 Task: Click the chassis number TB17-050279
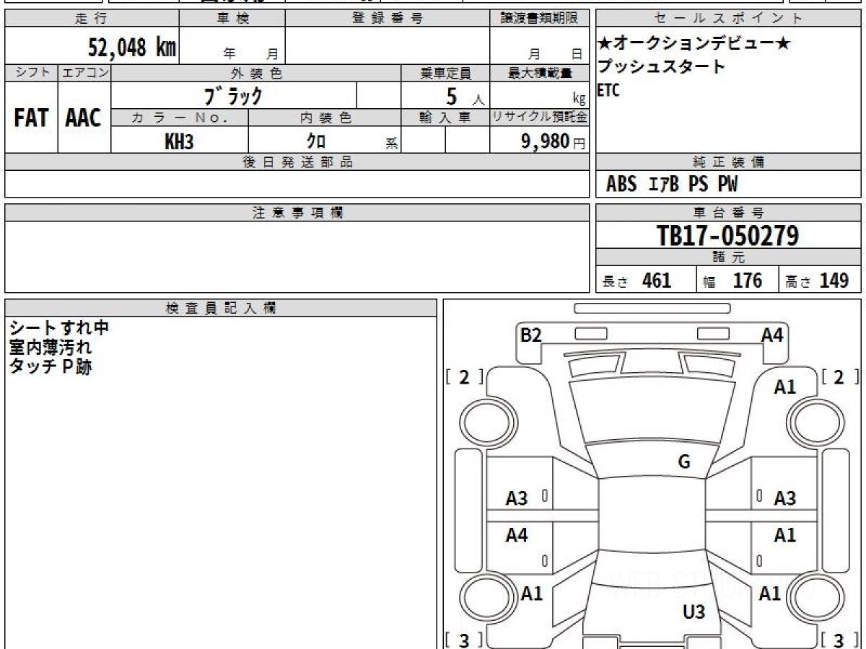pyautogui.click(x=727, y=235)
